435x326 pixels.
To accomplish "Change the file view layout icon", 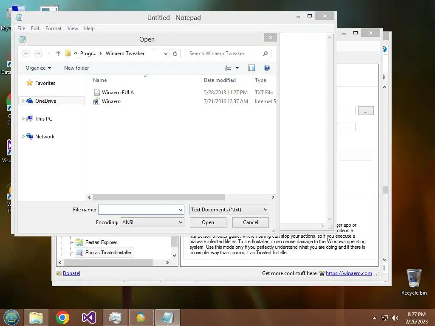I will [x=228, y=68].
